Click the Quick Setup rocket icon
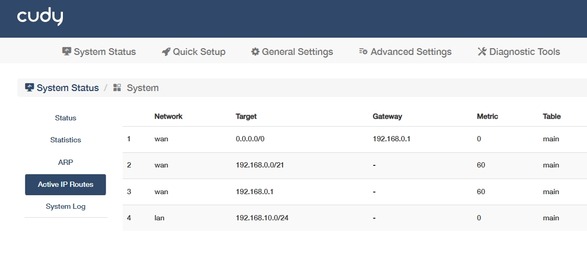 (166, 52)
